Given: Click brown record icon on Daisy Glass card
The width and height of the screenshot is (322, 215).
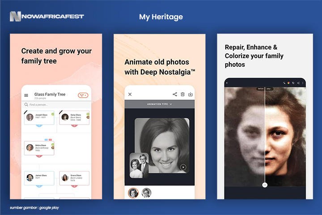Looking at the screenshot, I should pyautogui.click(x=88, y=117).
